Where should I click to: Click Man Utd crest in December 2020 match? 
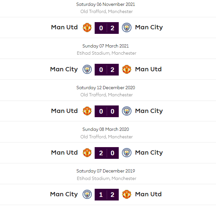87,111
